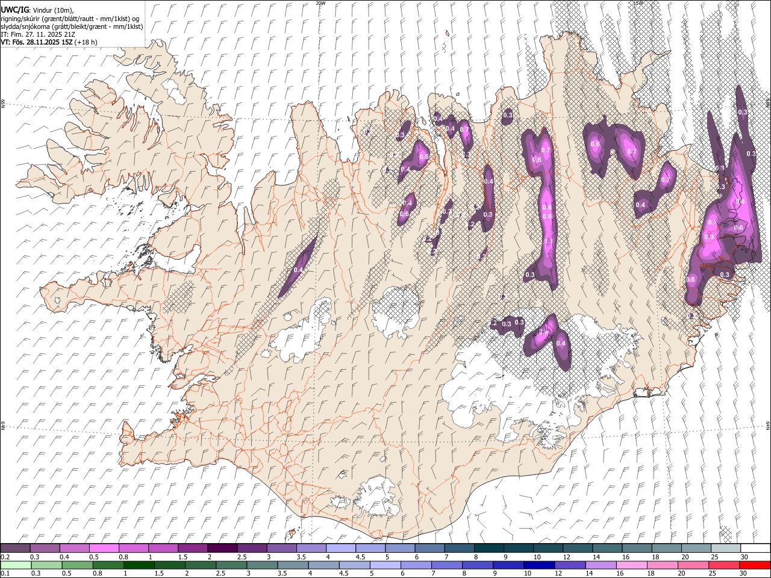Pick lower legend deep blue swatch at 10

pyautogui.click(x=538, y=565)
